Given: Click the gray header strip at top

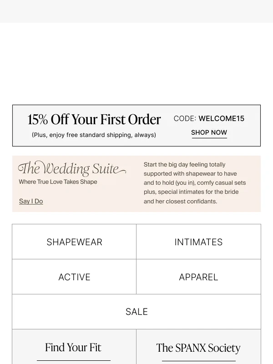Looking at the screenshot, I should [136, 11].
